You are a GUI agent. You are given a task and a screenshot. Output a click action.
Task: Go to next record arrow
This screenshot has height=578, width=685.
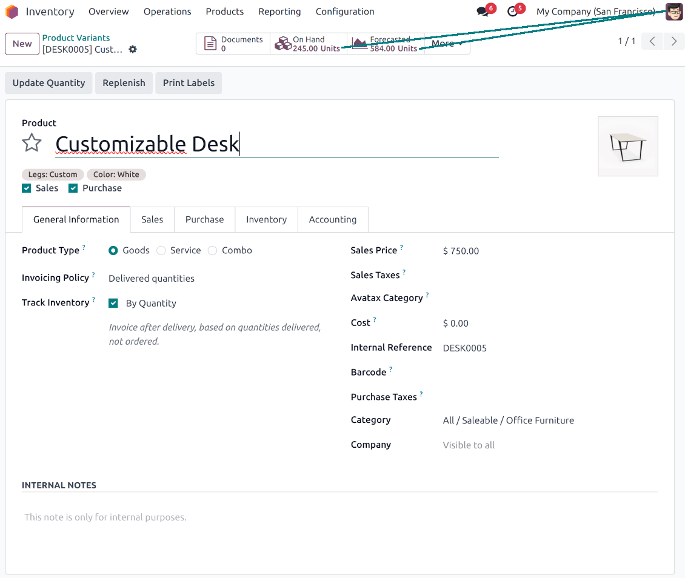(673, 41)
